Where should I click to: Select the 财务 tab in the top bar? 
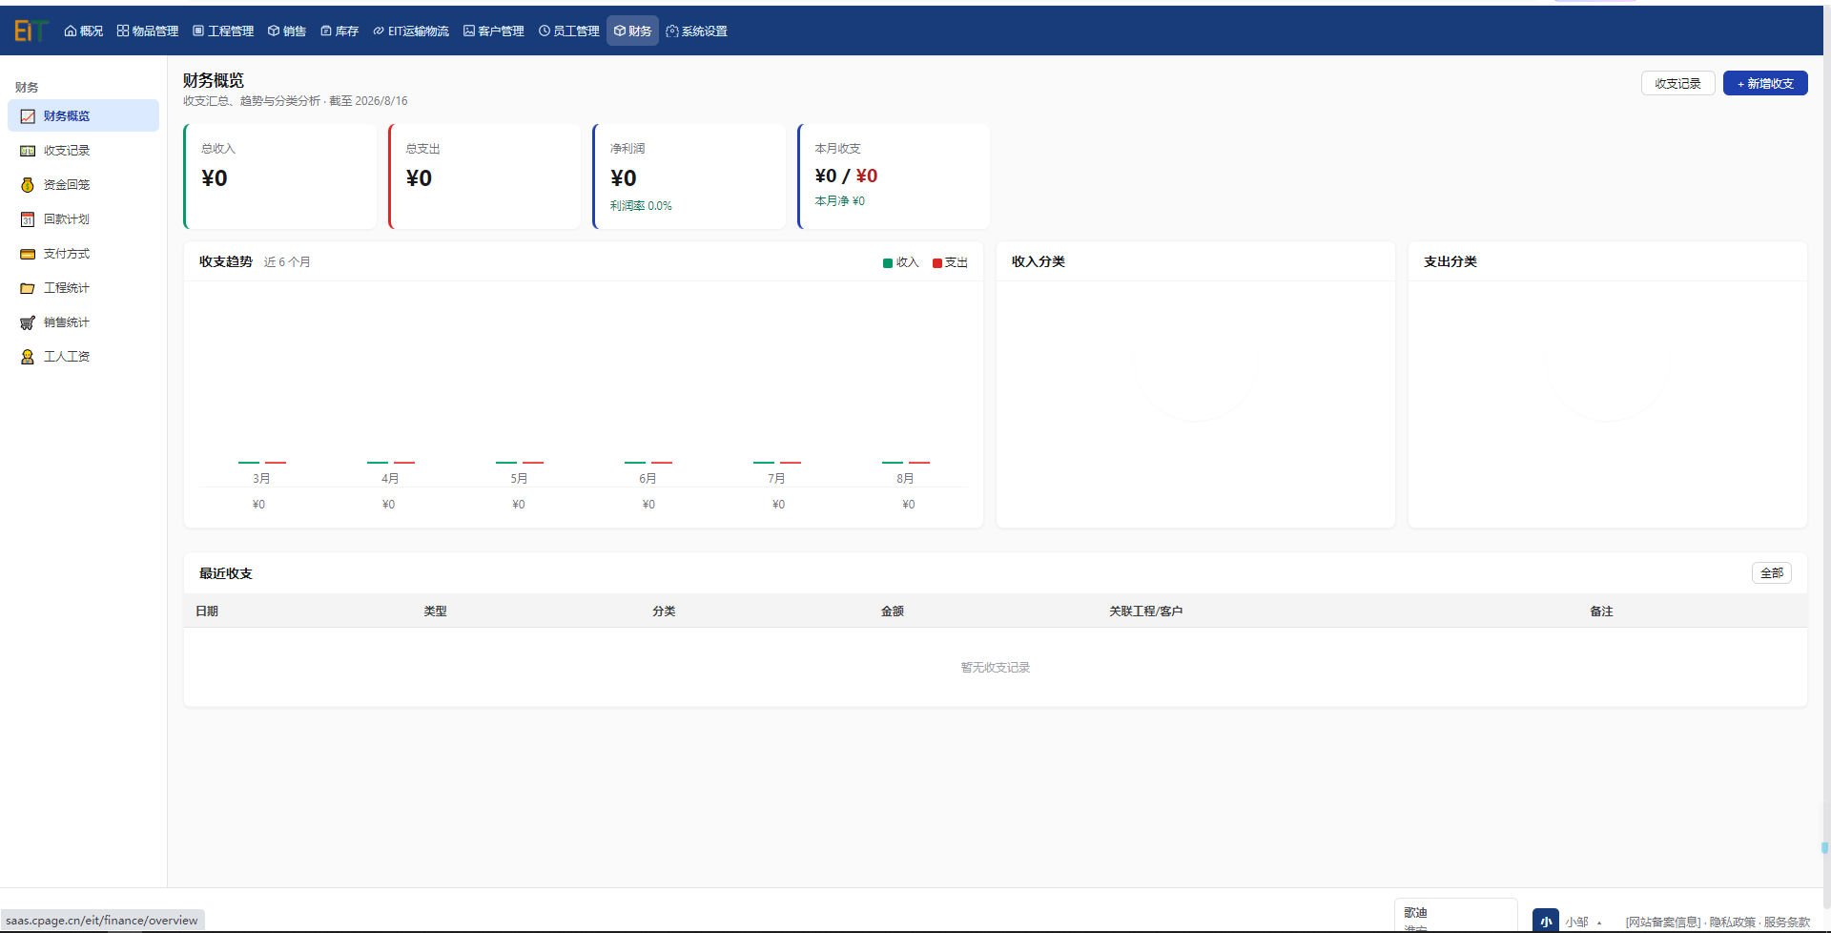632,31
